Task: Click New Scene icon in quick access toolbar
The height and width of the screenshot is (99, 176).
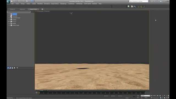Action: [12, 1]
